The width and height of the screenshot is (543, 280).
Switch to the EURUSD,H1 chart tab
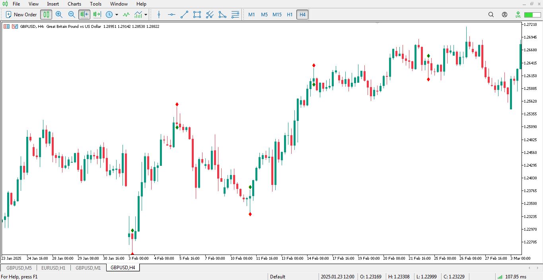[x=53, y=268]
